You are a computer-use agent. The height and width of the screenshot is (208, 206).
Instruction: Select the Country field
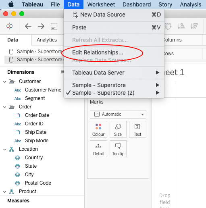coord(34,158)
